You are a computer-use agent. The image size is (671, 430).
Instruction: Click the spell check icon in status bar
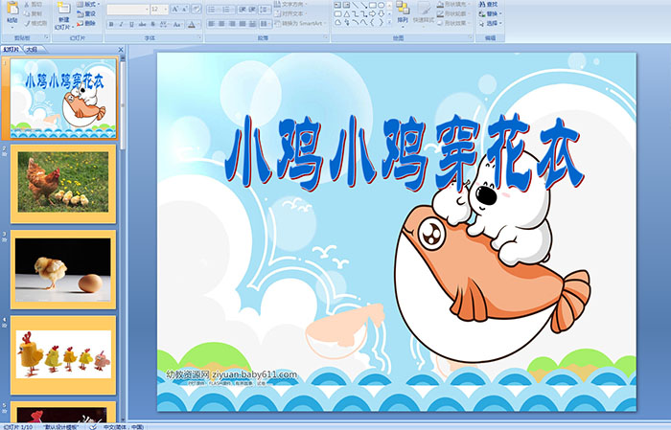93,426
